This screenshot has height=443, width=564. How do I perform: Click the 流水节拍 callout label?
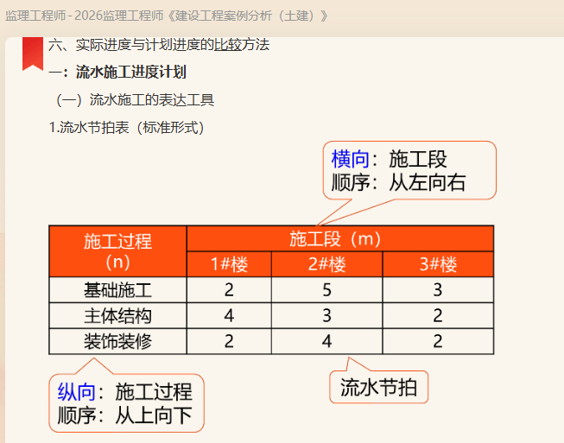pos(378,387)
